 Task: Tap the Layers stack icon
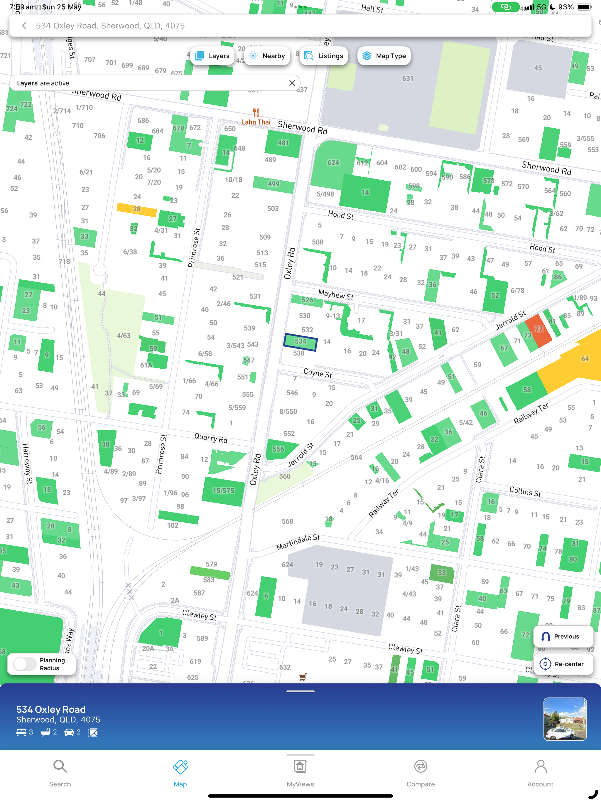point(200,56)
